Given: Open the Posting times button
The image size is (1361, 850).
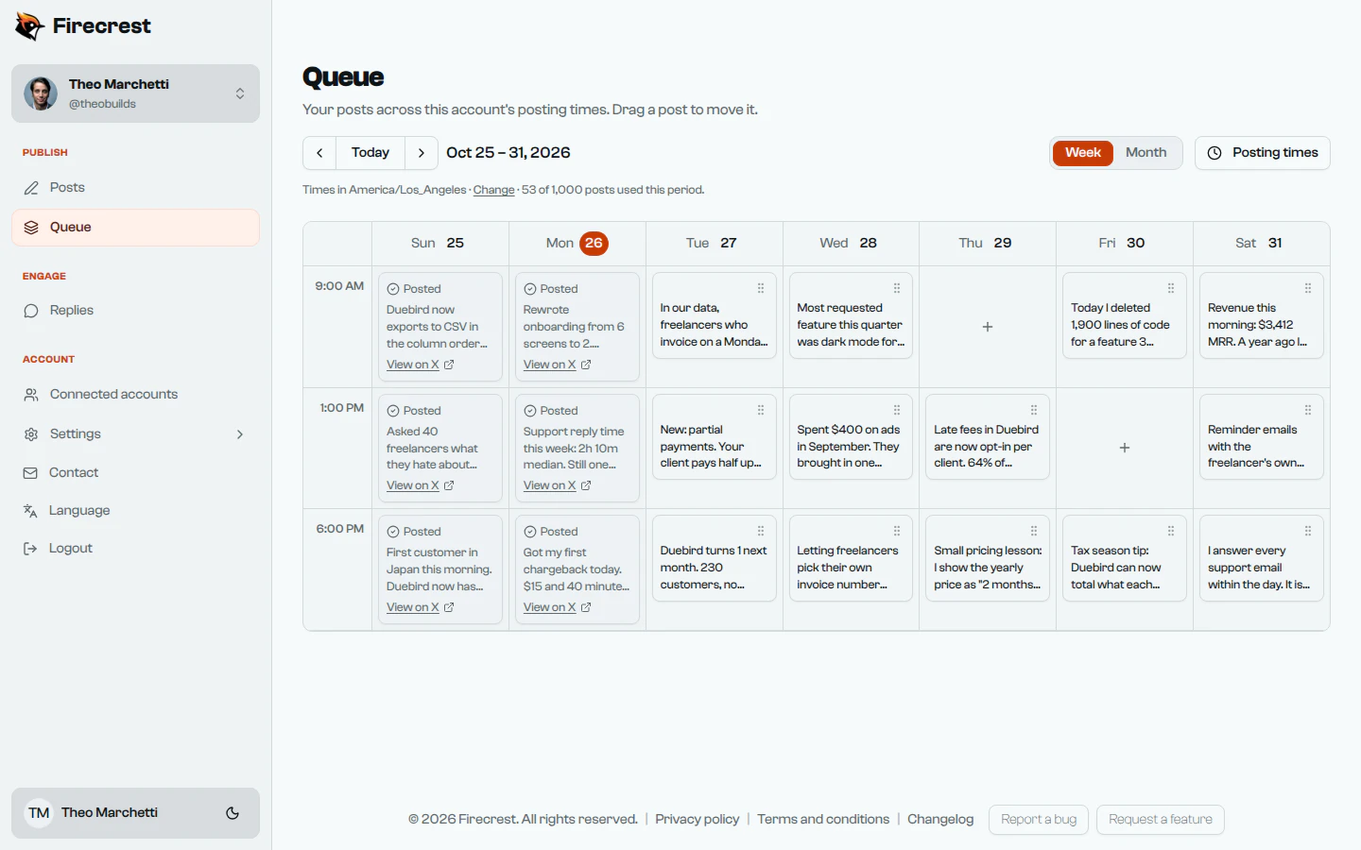Looking at the screenshot, I should coord(1263,153).
